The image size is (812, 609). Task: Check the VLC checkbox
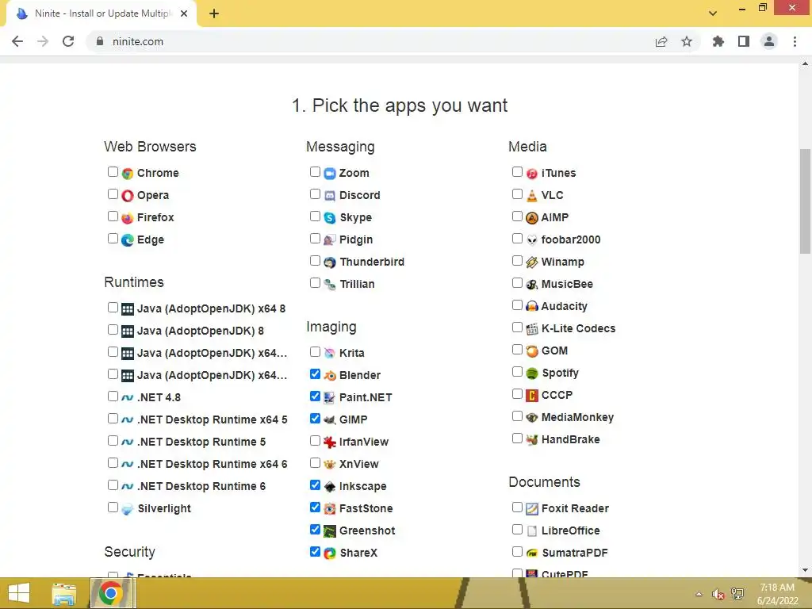coord(517,194)
